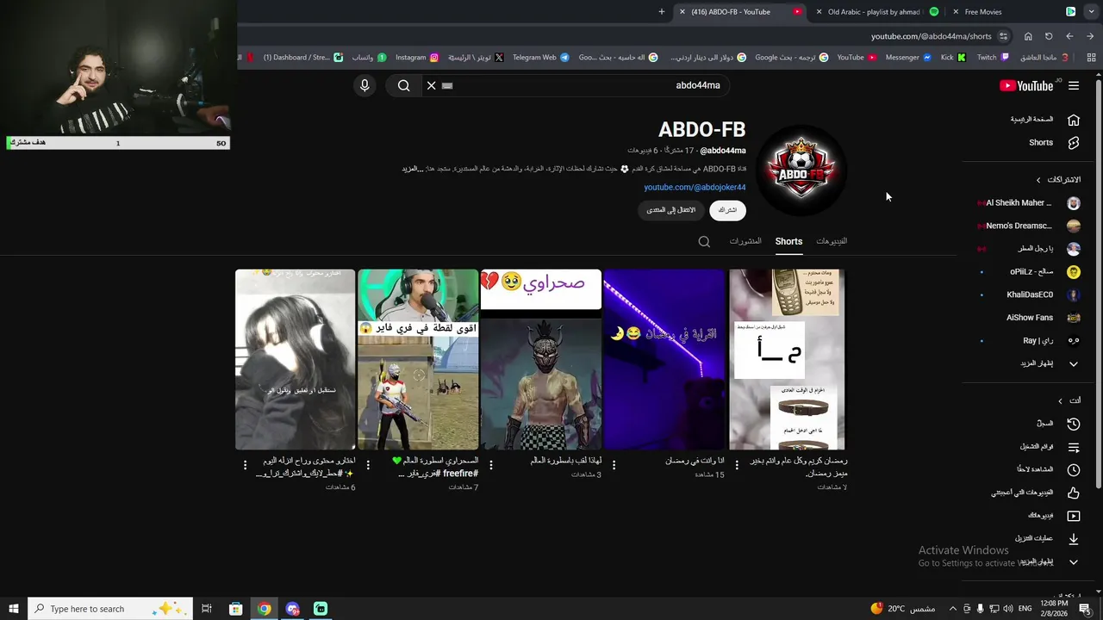The image size is (1103, 620).
Task: Play the 'صحراوي' masked character short
Action: click(x=541, y=359)
